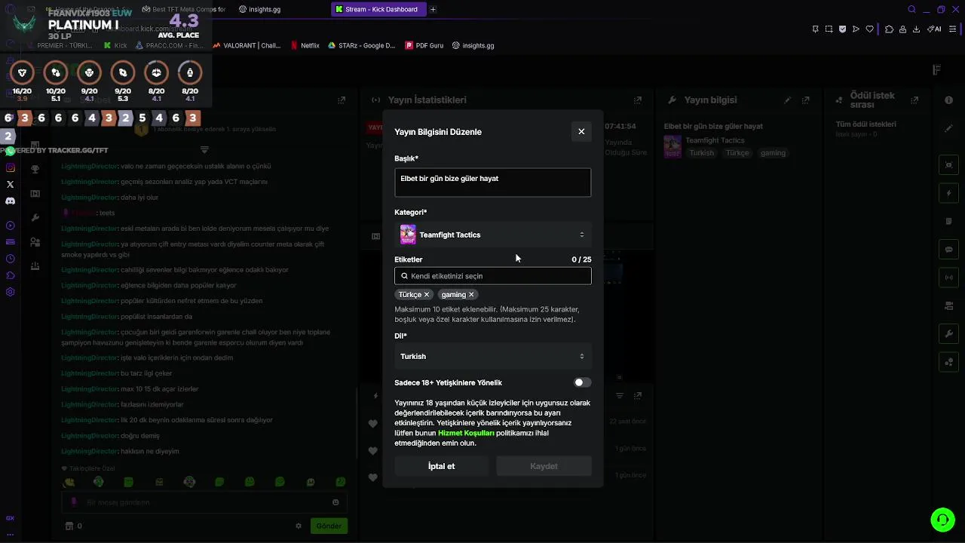Image resolution: width=965 pixels, height=543 pixels.
Task: Pop out the Ödül istek sırası panel
Action: (916, 100)
